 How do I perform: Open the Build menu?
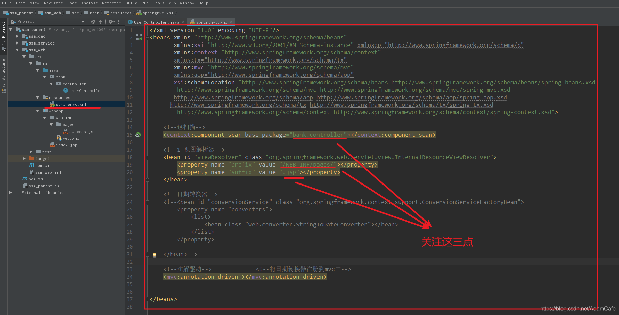(x=131, y=3)
